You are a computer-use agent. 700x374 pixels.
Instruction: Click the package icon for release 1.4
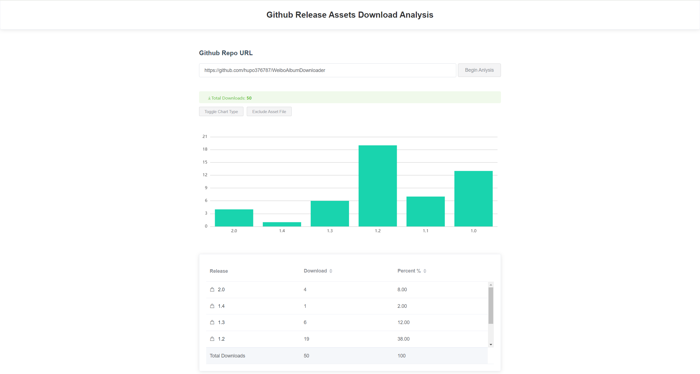(212, 306)
